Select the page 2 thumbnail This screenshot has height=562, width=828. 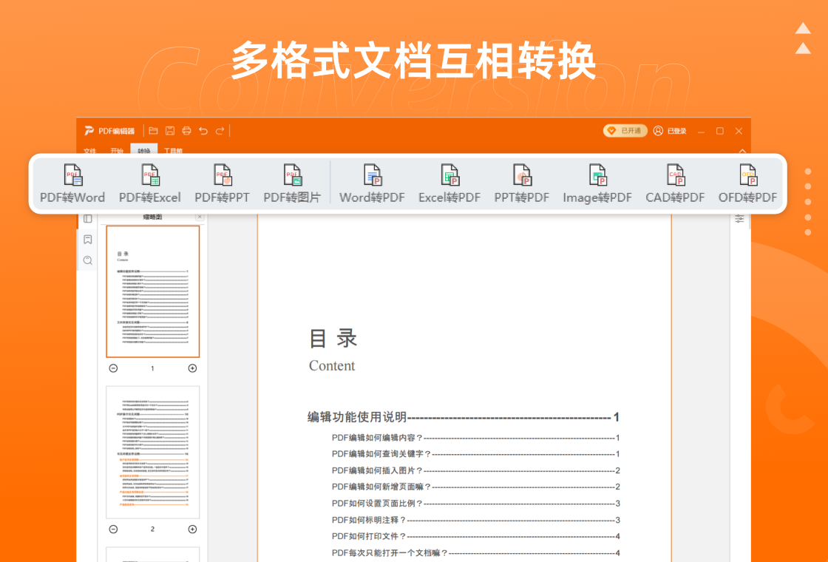[152, 452]
